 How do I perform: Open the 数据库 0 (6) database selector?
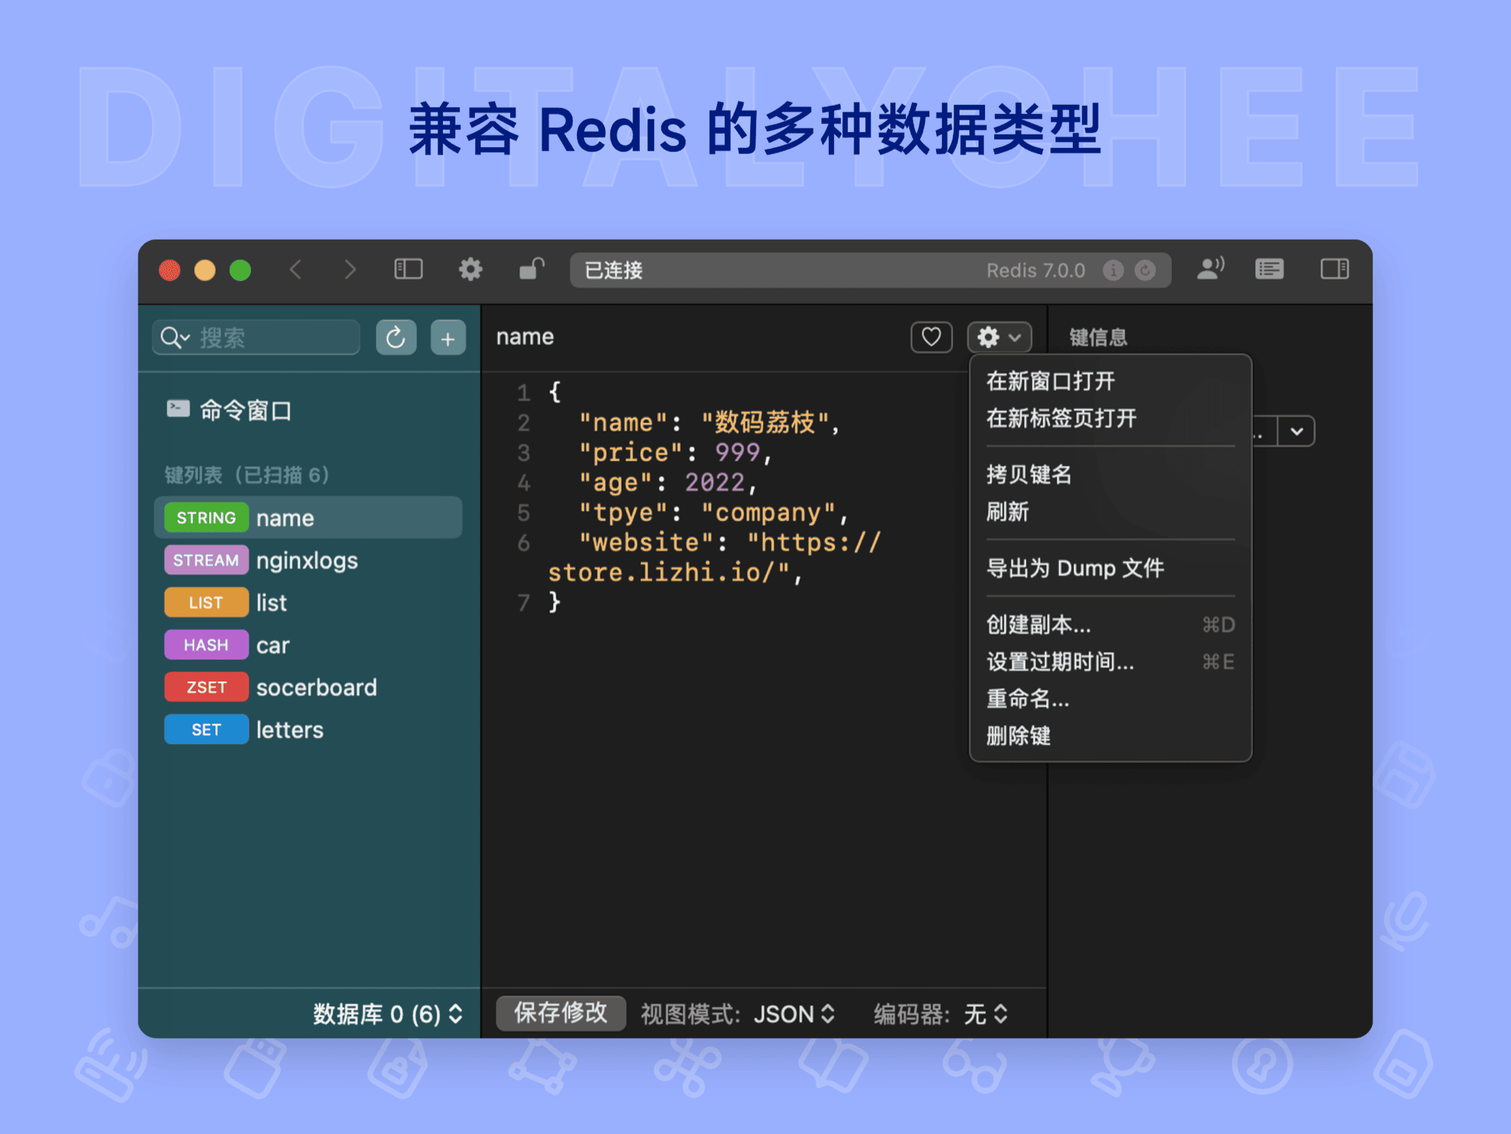tap(384, 1015)
